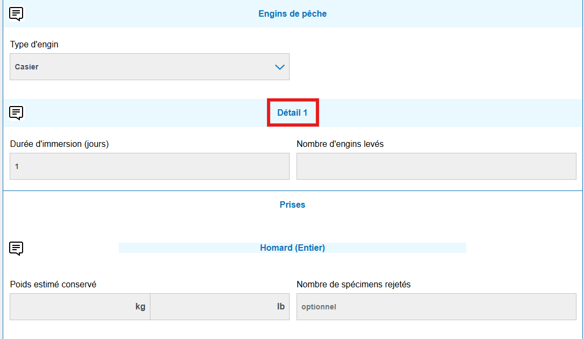Image resolution: width=584 pixels, height=339 pixels.
Task: Click comment icon in Engins de pêche header
Action: click(17, 14)
